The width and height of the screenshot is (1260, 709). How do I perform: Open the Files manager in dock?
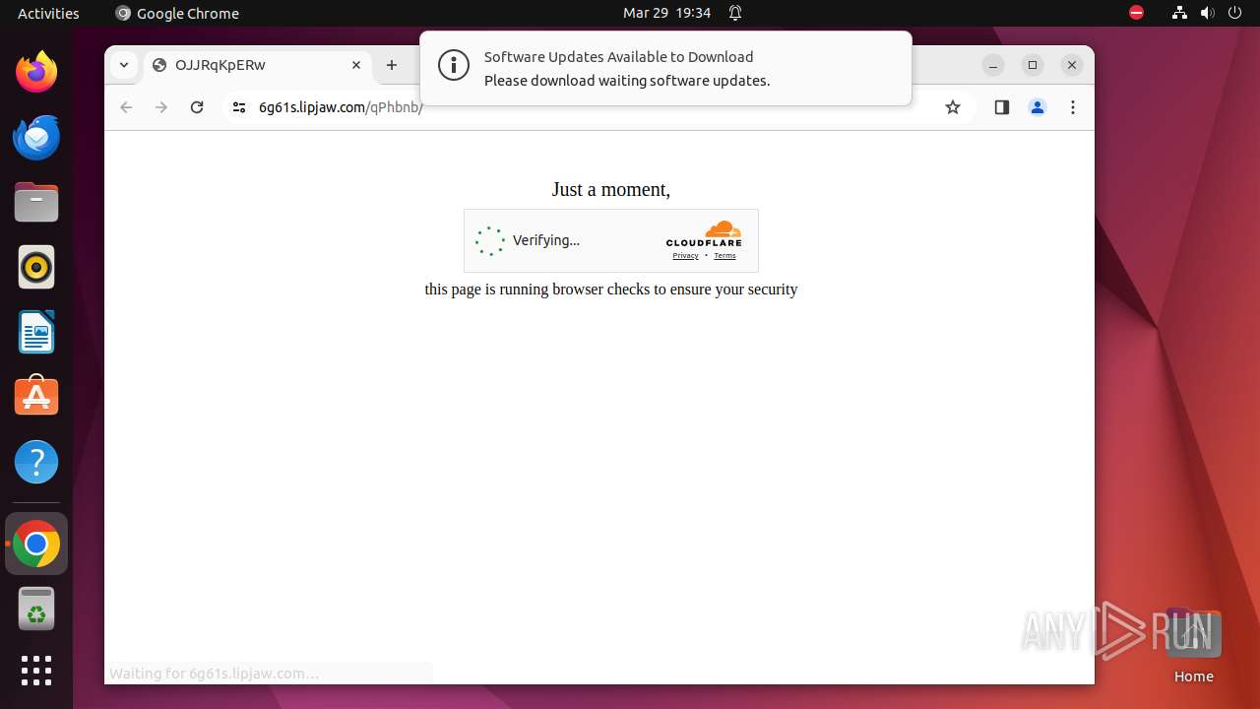point(36,203)
